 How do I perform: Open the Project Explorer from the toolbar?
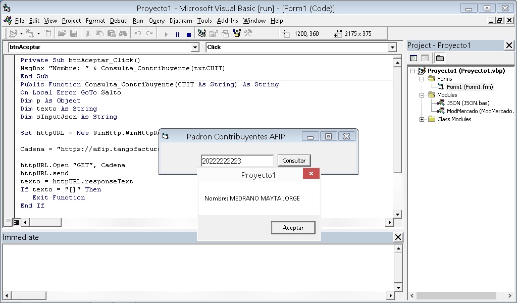(202, 33)
